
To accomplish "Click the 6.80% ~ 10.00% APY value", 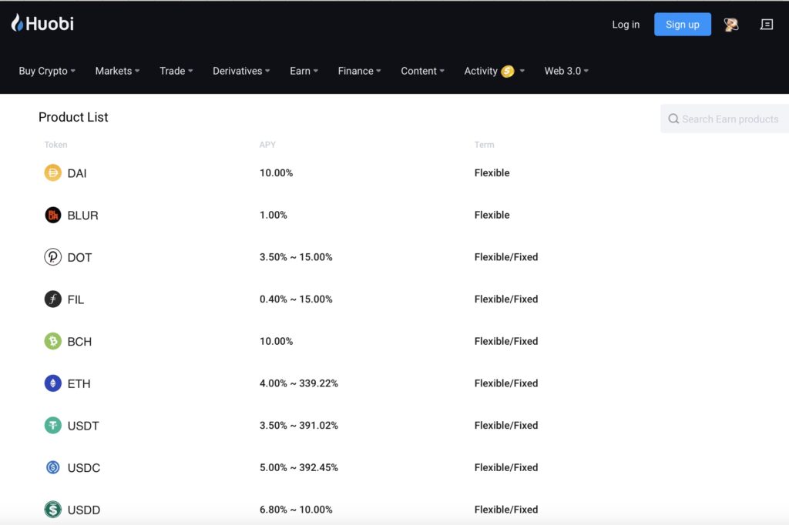I will pyautogui.click(x=296, y=510).
